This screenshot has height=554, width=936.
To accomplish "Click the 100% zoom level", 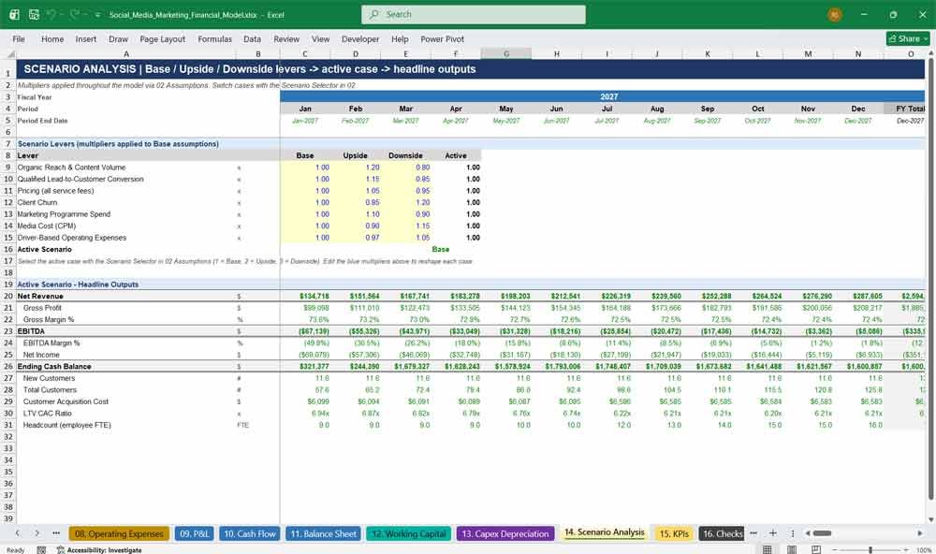I will coord(924,550).
